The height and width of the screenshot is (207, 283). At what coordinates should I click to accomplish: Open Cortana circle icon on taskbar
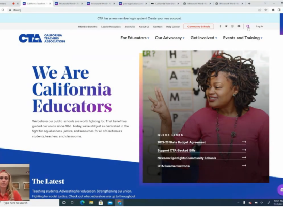click(x=64, y=203)
